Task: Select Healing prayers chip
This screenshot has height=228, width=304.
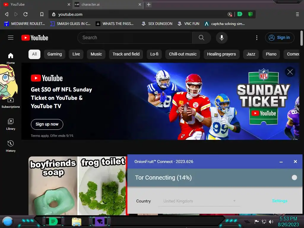Action: pyautogui.click(x=221, y=54)
